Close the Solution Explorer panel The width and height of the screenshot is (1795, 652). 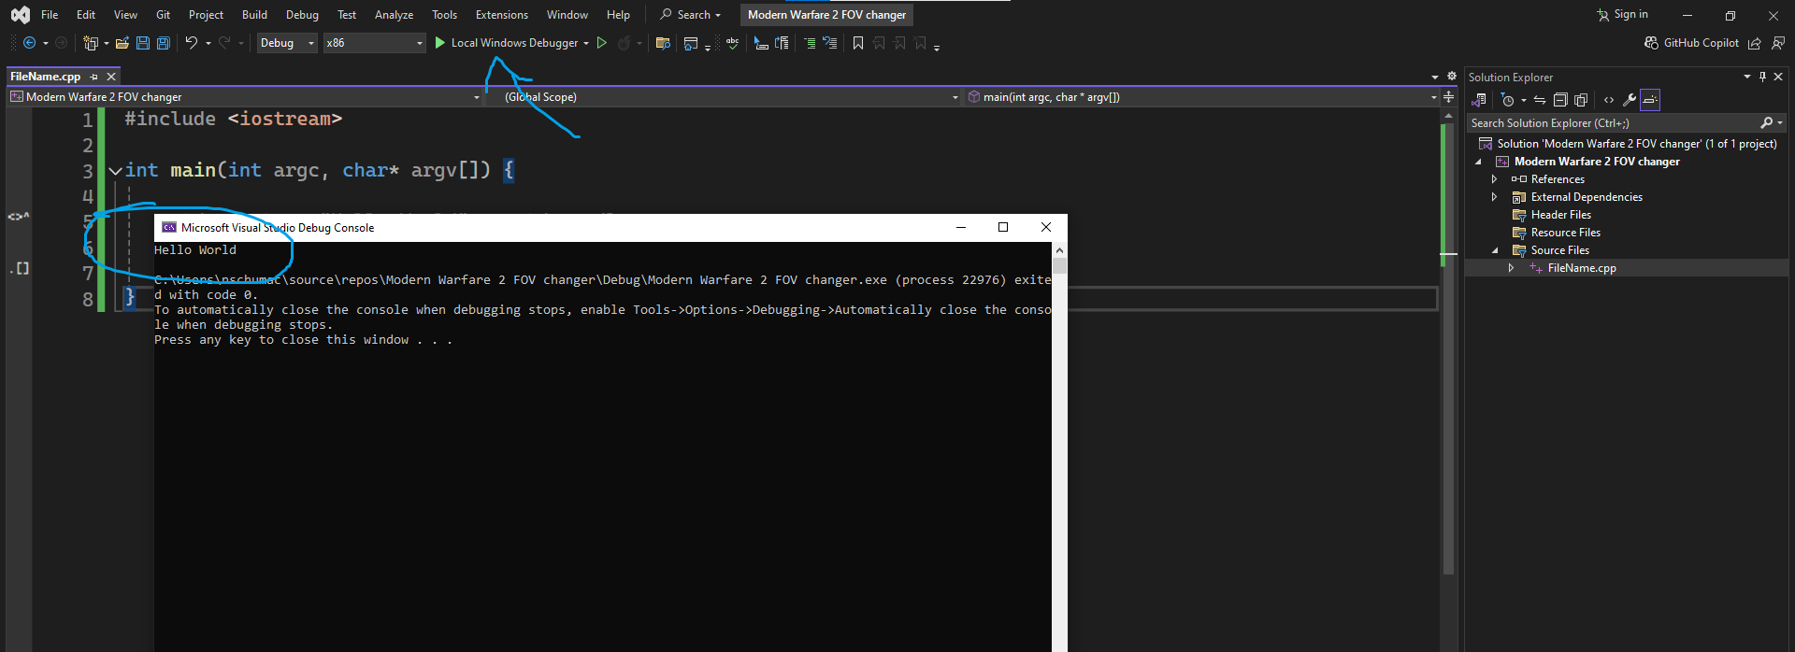click(1778, 77)
